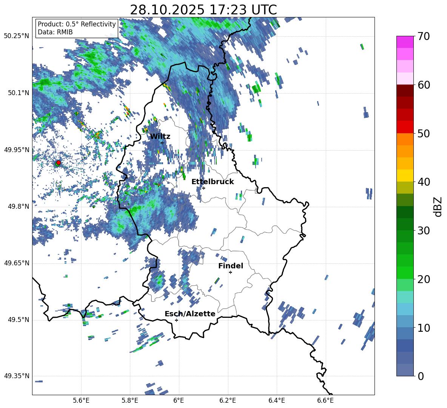Screen dimensions: 447x408
Task: Click the 6°E longitude label
Action: pos(179,400)
